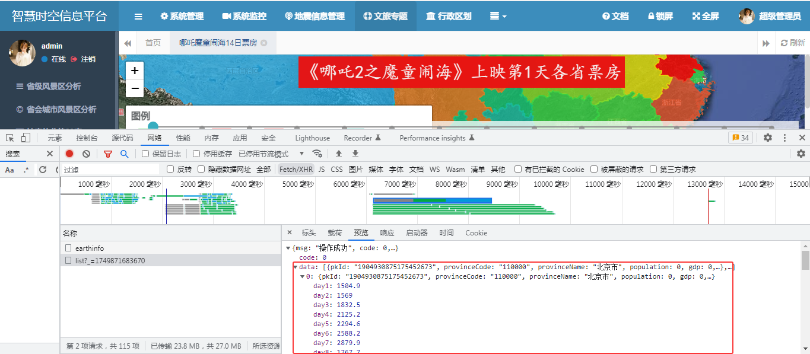Switch to the 响应 tab
The image size is (810, 354).
(387, 232)
